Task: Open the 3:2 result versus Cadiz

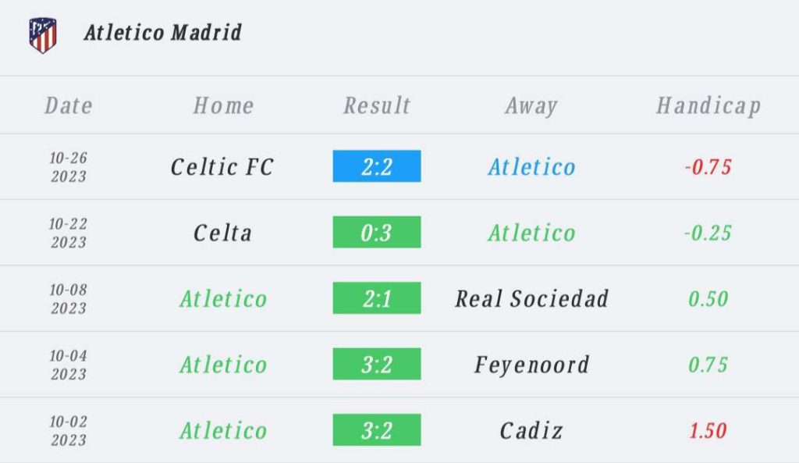Action: tap(377, 430)
